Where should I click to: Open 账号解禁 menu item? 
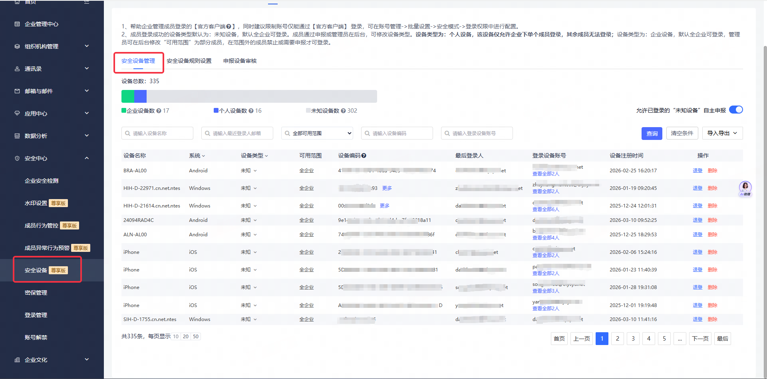(36, 337)
